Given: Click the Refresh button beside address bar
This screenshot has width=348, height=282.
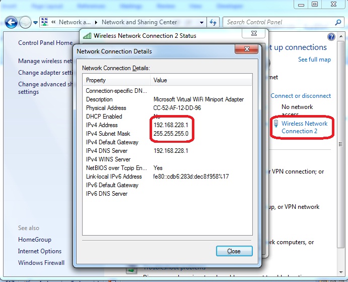Looking at the screenshot, I should [x=213, y=23].
